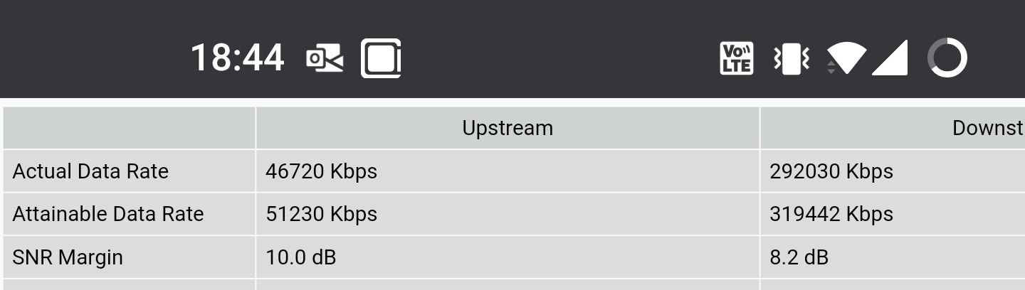The image size is (1025, 290).
Task: Click the 292030 Kbps downstream value
Action: click(831, 171)
